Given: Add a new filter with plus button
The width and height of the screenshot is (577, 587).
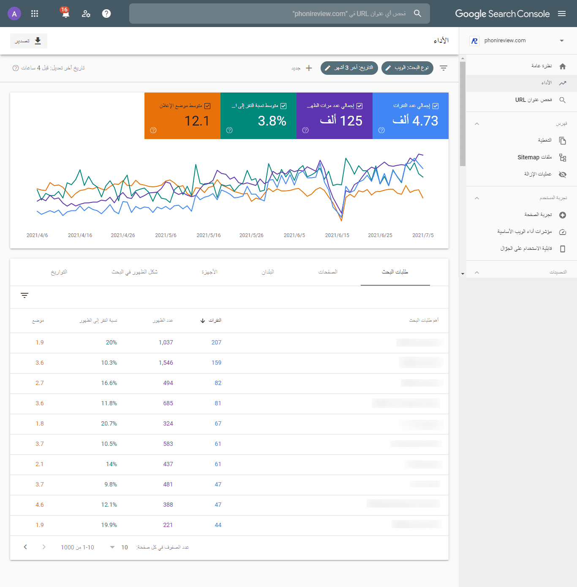Looking at the screenshot, I should [x=309, y=68].
